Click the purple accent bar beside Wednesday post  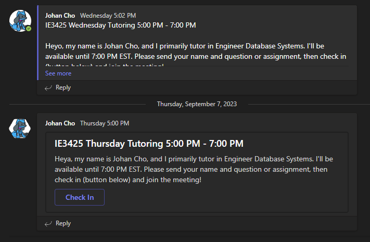click(38, 42)
